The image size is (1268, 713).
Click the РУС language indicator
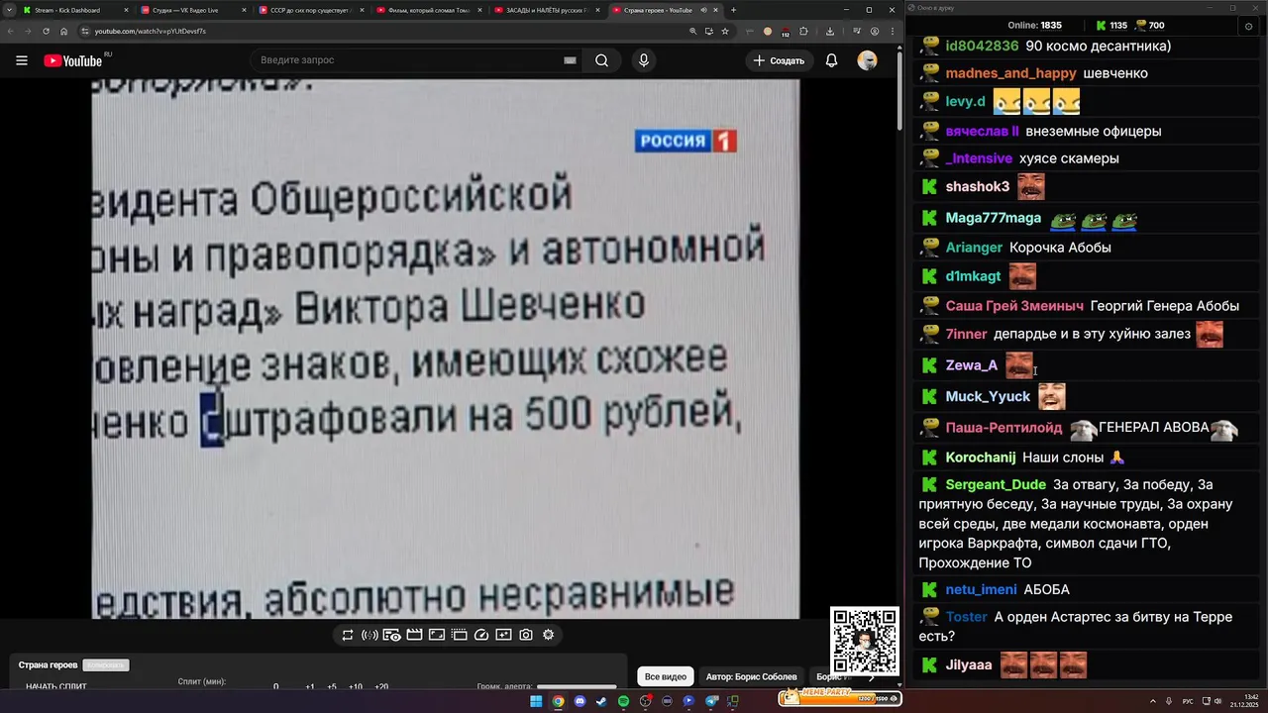point(1188,701)
